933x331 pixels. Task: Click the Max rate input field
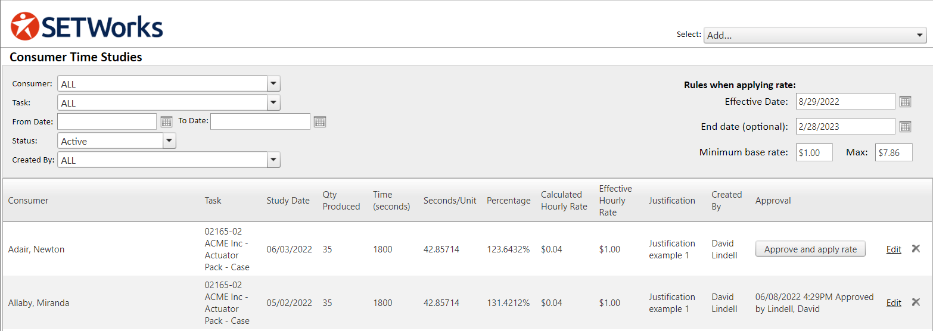tap(893, 153)
